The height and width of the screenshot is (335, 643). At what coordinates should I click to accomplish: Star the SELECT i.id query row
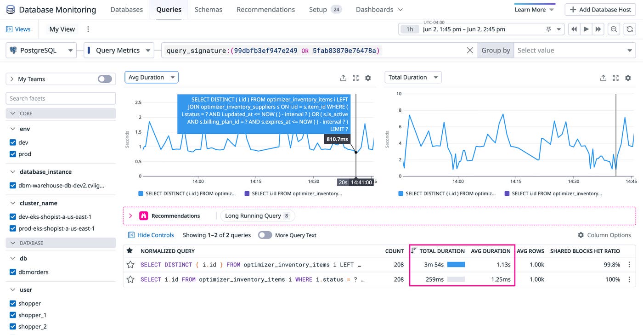pos(130,279)
